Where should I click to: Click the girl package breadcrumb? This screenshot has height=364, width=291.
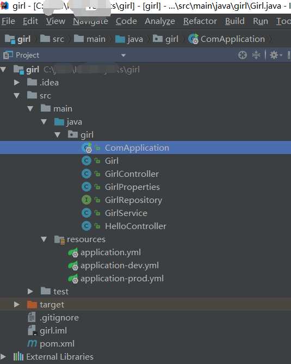[x=165, y=39]
